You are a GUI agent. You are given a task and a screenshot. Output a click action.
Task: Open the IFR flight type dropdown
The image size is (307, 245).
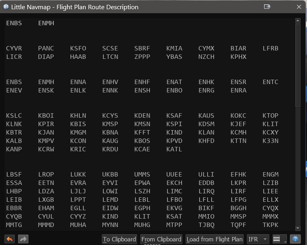pos(258,239)
